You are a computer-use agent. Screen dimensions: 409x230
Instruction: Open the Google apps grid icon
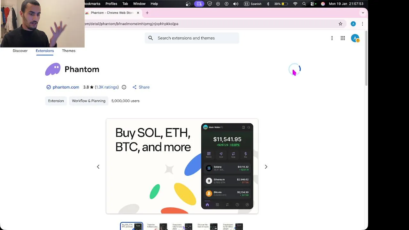(343, 38)
